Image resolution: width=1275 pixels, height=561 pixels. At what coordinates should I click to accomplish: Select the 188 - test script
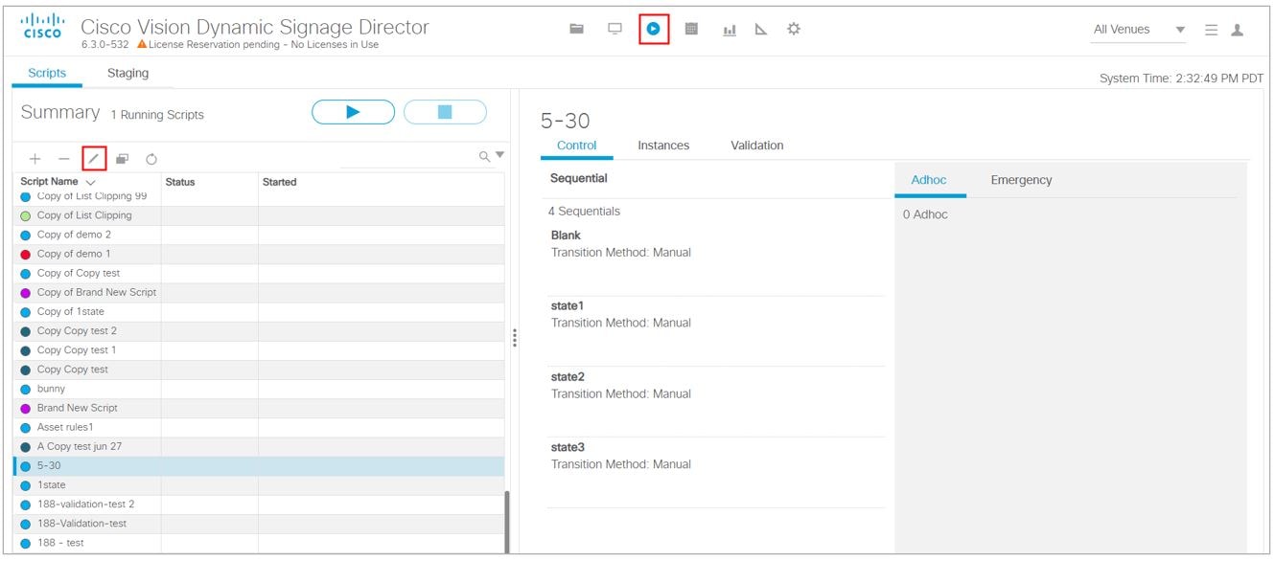[259, 543]
